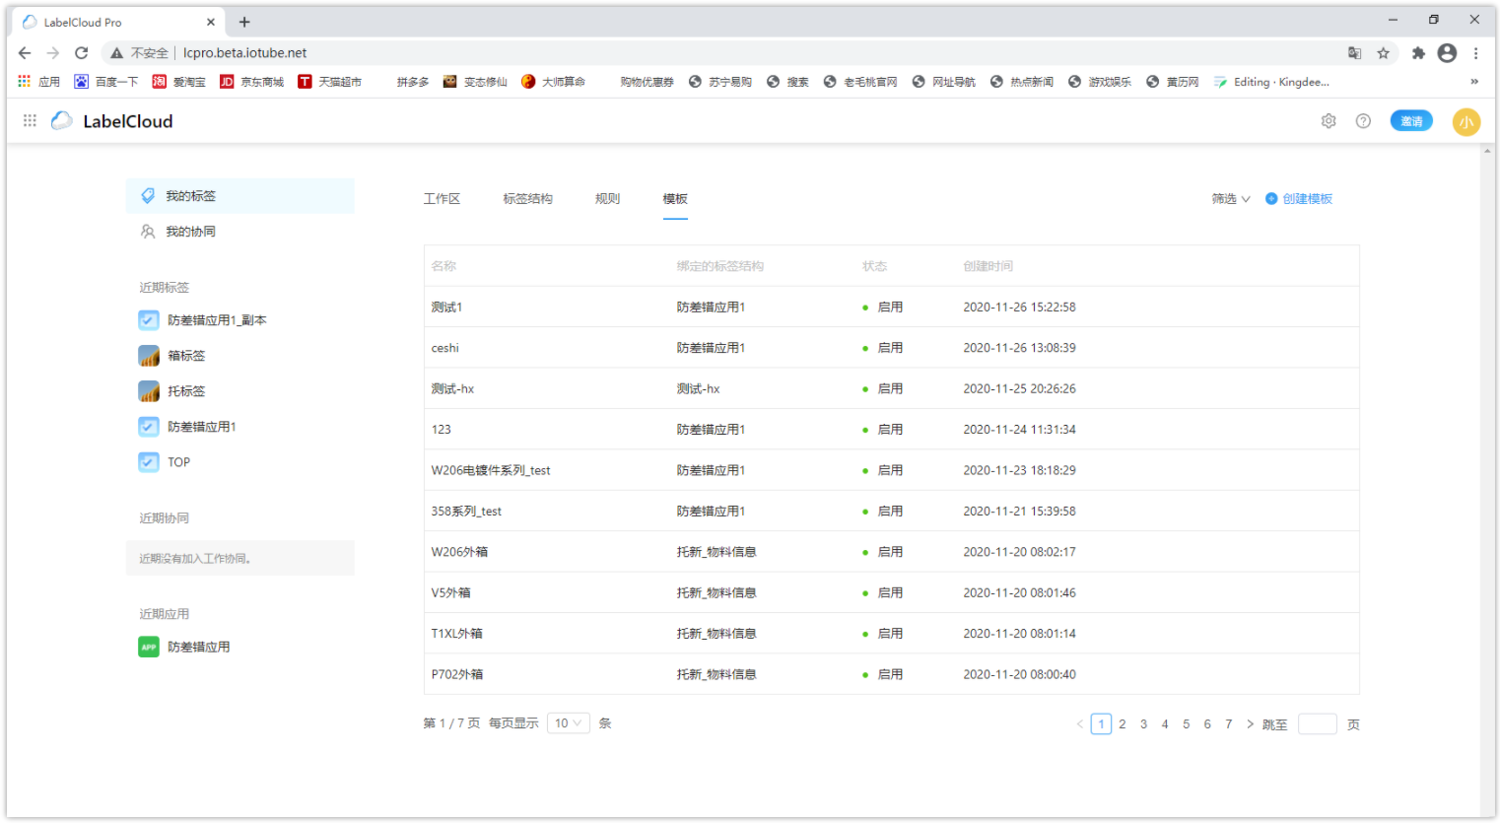Switch to the 工作区 tab
This screenshot has width=1500, height=823.
(442, 198)
